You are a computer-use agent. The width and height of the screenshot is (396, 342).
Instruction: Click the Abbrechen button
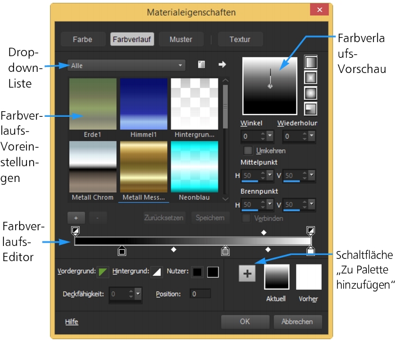pyautogui.click(x=297, y=322)
